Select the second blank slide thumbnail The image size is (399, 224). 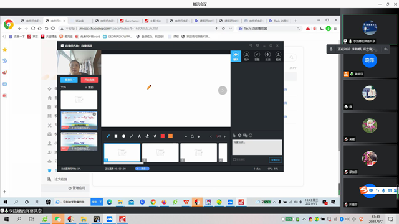click(x=160, y=152)
